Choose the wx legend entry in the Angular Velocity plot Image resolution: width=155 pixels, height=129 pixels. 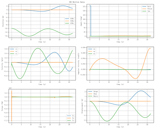[x=92, y=49]
